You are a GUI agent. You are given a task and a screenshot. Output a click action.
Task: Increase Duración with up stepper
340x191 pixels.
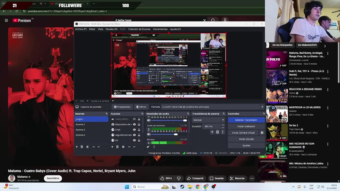coord(223,125)
